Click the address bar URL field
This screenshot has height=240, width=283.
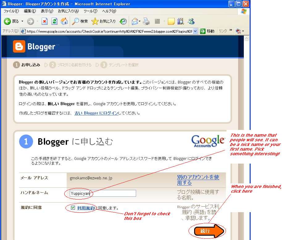coord(109,31)
